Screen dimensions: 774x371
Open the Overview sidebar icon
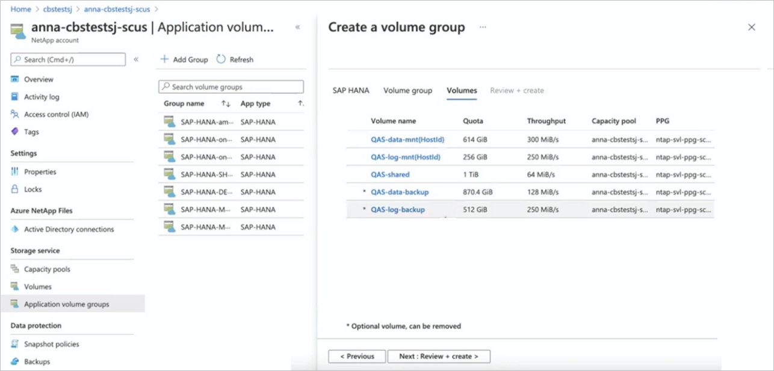pyautogui.click(x=15, y=79)
